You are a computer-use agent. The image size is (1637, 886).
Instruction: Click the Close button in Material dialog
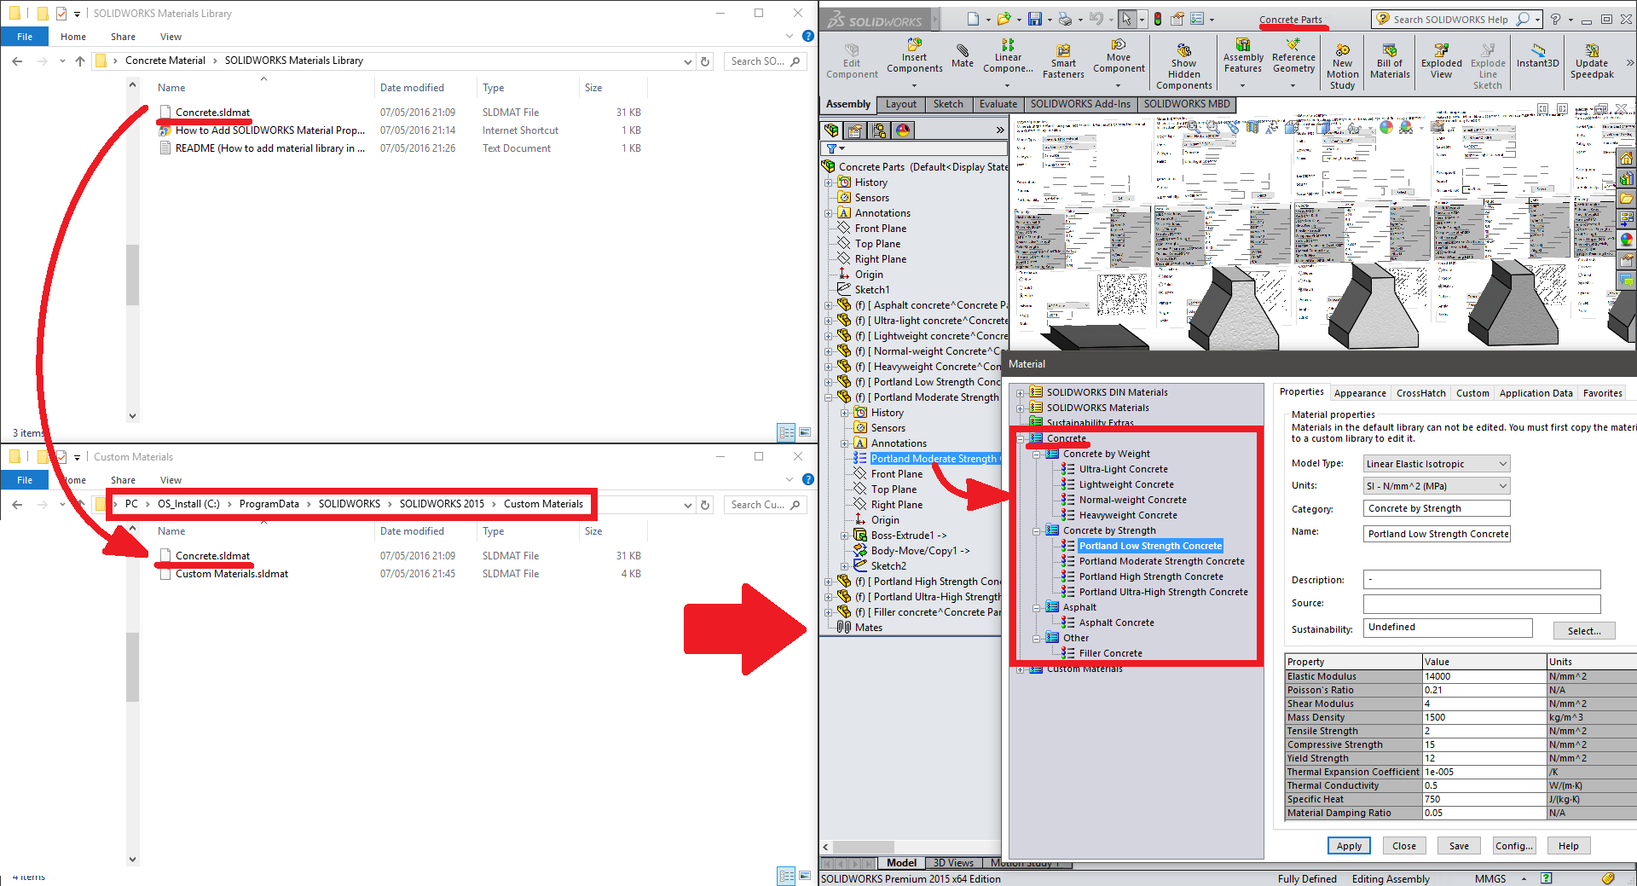(1403, 846)
